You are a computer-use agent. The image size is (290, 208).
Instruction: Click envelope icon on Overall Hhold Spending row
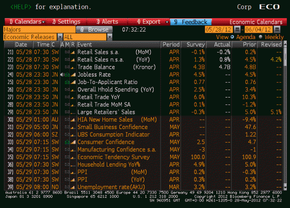(67, 90)
